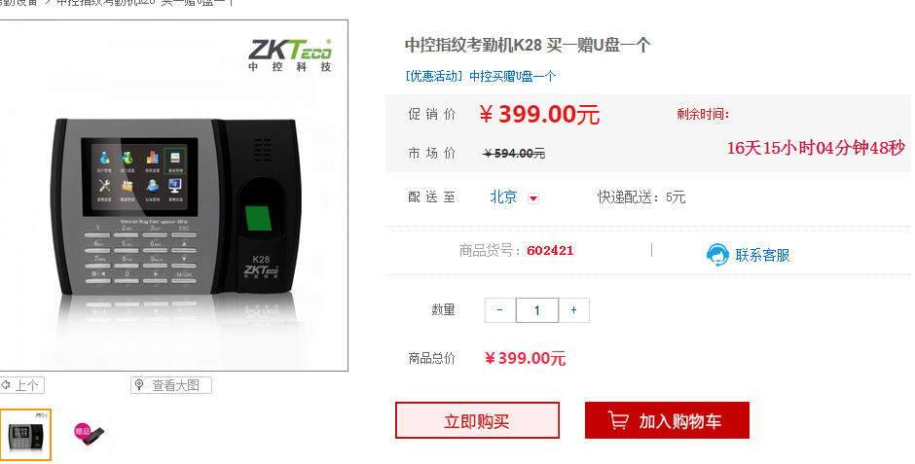This screenshot has height=464, width=915.
Task: Click the previous arrow icon beside 上个
Action: (x=6, y=385)
